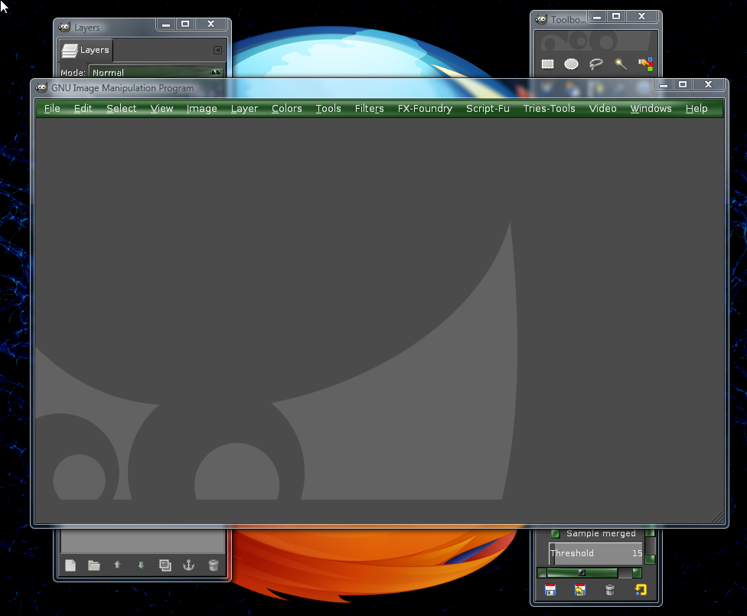Adjust the Threshold slider value
The width and height of the screenshot is (747, 616).
tap(595, 553)
